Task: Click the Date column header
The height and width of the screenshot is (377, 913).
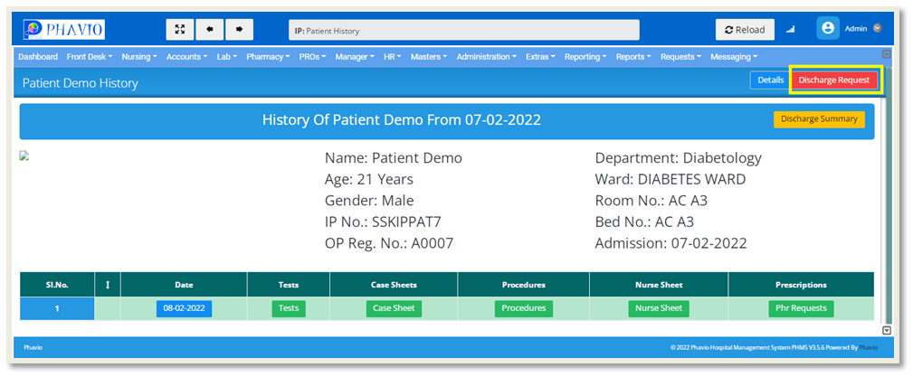Action: point(184,285)
